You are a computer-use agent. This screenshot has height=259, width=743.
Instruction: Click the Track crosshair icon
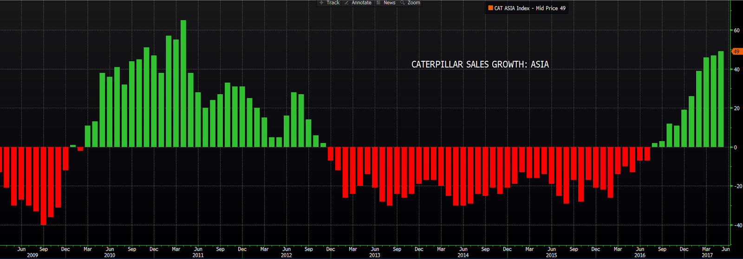point(321,3)
